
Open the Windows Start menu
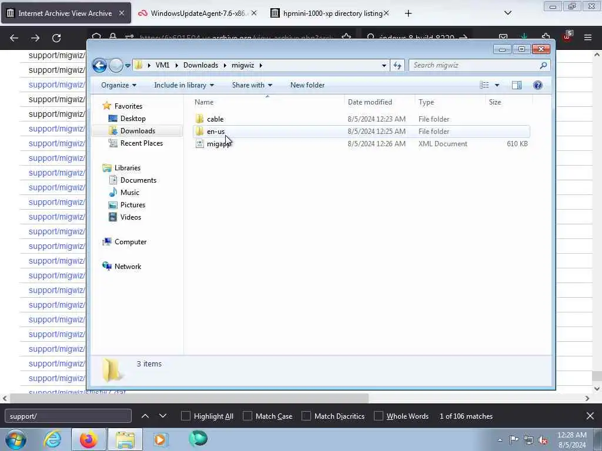pyautogui.click(x=16, y=439)
